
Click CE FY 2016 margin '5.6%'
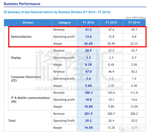coord(88,86)
